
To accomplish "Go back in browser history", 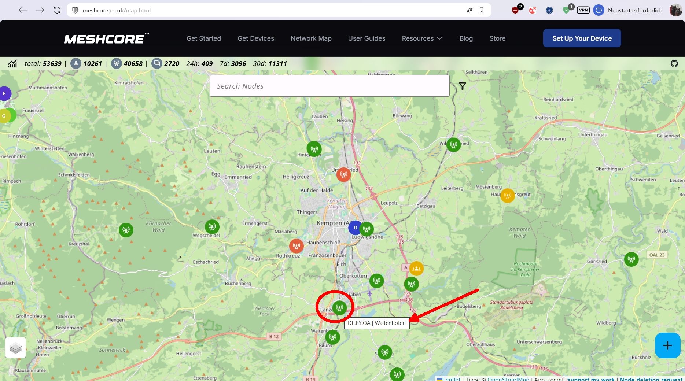I will pos(23,10).
